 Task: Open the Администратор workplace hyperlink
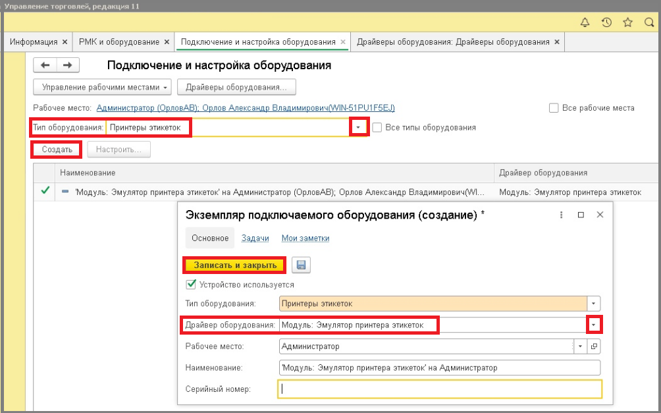[246, 108]
